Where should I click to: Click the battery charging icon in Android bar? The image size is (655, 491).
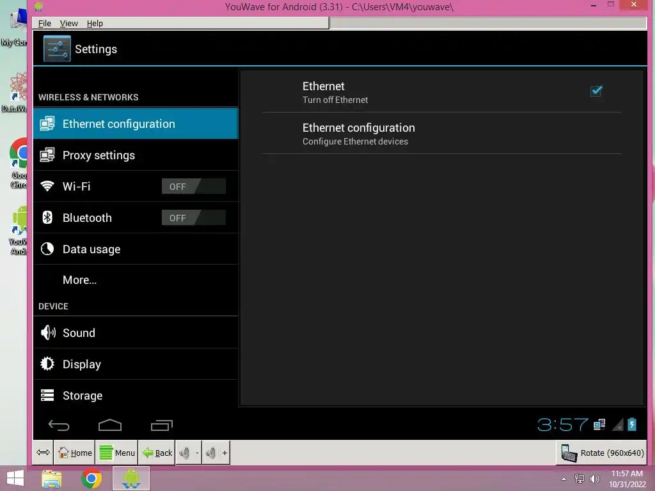coord(632,425)
